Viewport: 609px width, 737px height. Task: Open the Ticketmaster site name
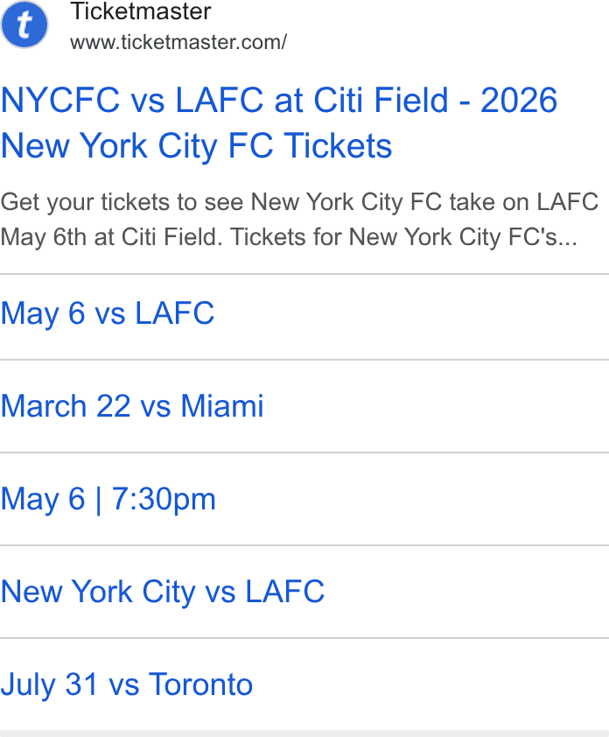click(x=141, y=11)
